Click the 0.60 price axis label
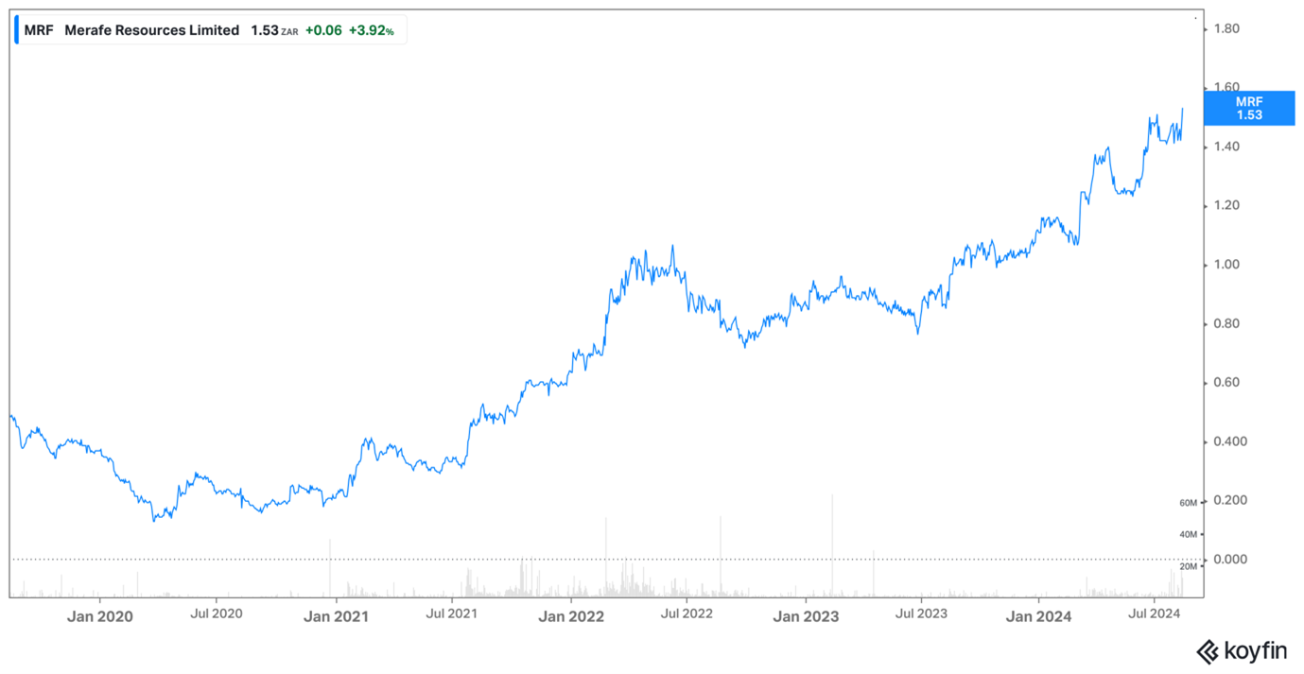The image size is (1304, 674). tap(1226, 382)
